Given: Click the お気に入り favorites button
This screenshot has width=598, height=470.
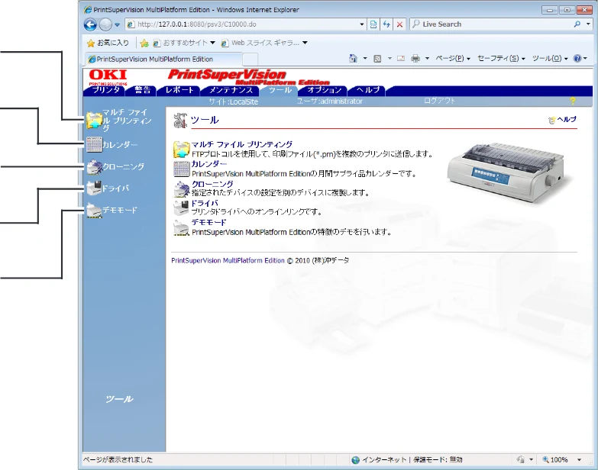Looking at the screenshot, I should 108,43.
